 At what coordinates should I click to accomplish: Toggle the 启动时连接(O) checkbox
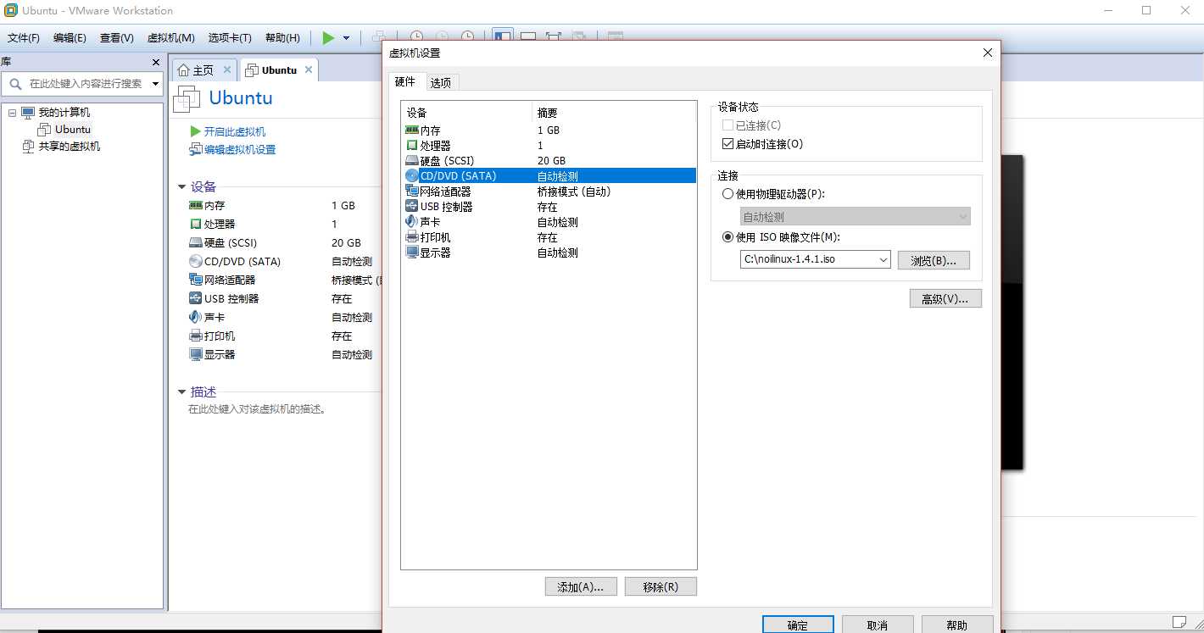(x=727, y=144)
